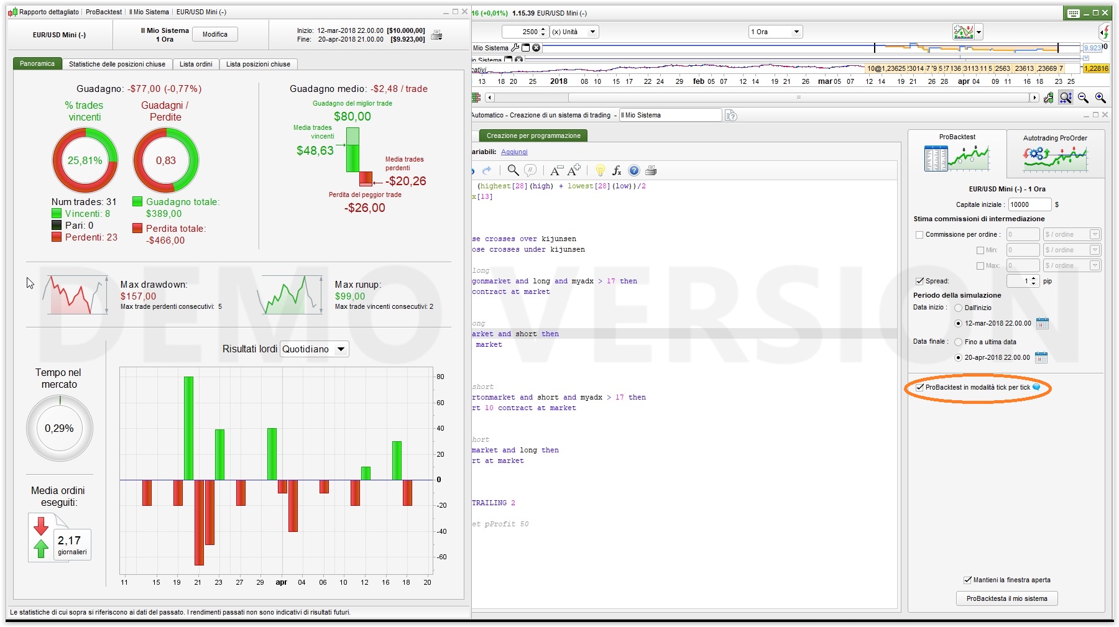Insert a function with the fx icon
Screen dimensions: 1119x627
[617, 170]
